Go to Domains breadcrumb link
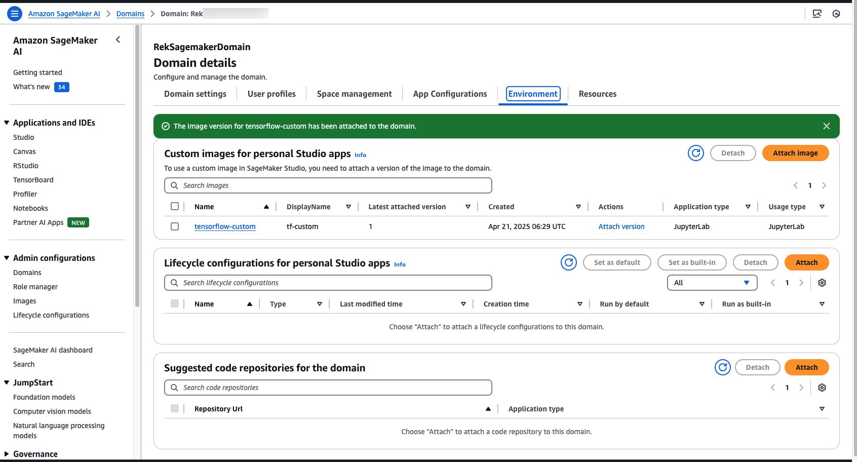This screenshot has height=462, width=857. (130, 14)
